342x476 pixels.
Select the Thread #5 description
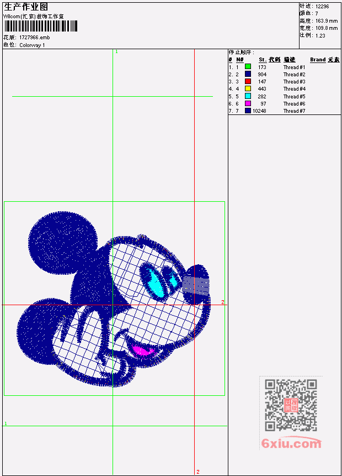tap(294, 97)
